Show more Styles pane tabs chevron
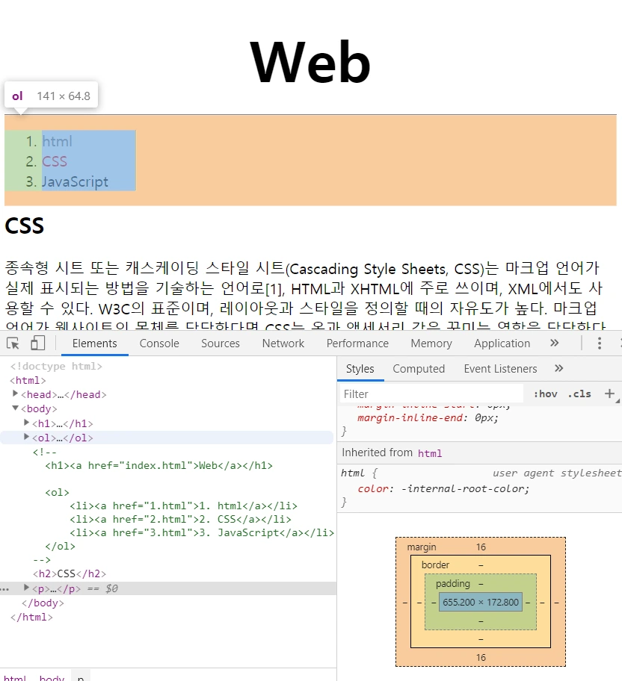Image resolution: width=622 pixels, height=681 pixels. tap(559, 368)
